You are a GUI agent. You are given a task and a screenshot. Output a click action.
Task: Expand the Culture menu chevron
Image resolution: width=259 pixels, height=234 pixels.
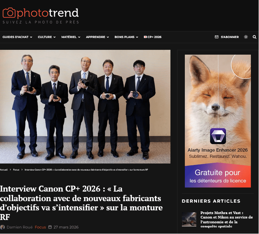55,37
